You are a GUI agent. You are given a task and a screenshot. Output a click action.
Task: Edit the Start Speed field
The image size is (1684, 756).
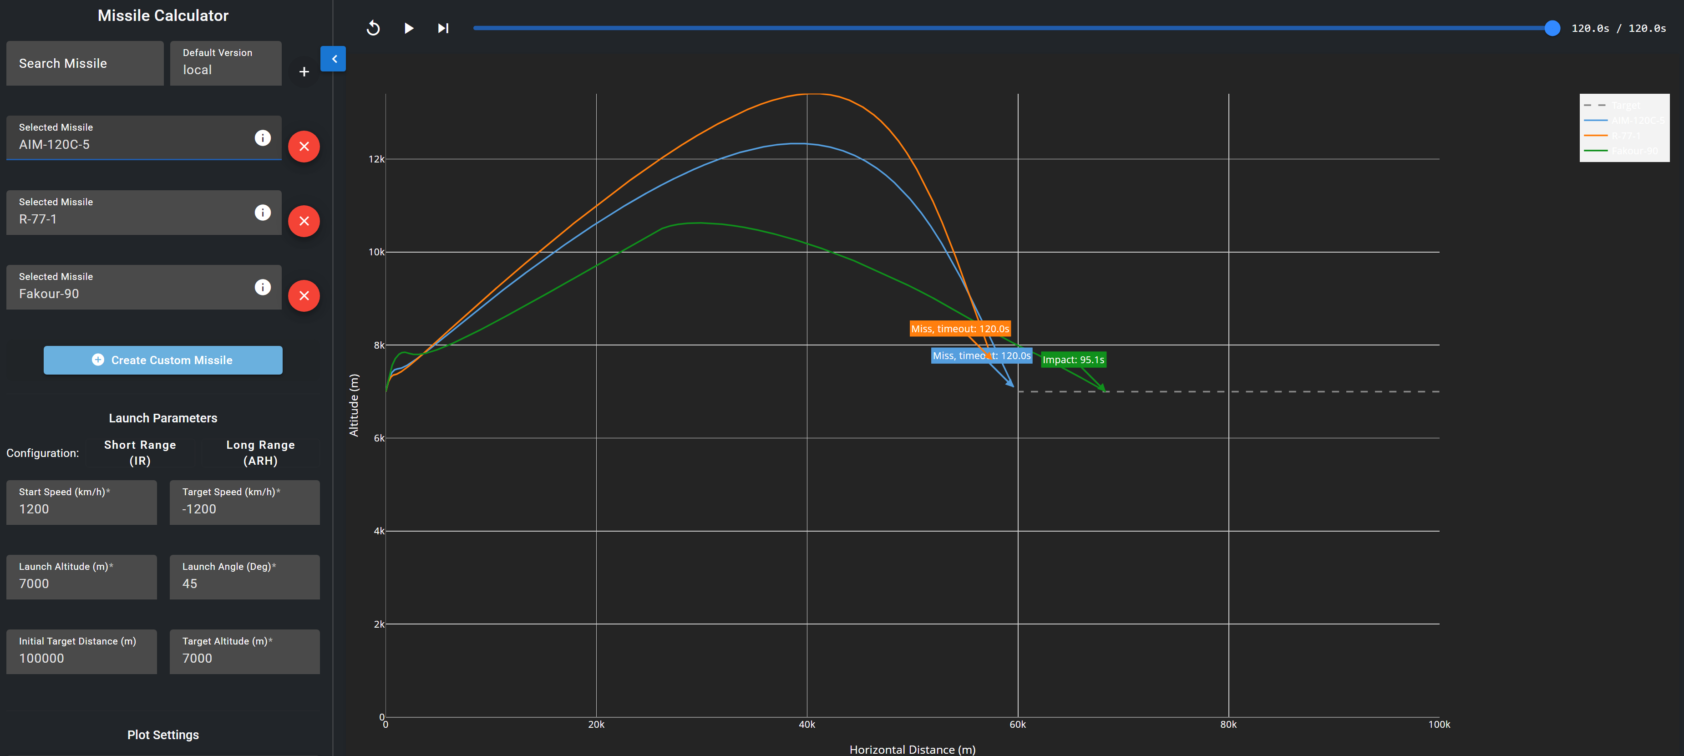point(82,502)
